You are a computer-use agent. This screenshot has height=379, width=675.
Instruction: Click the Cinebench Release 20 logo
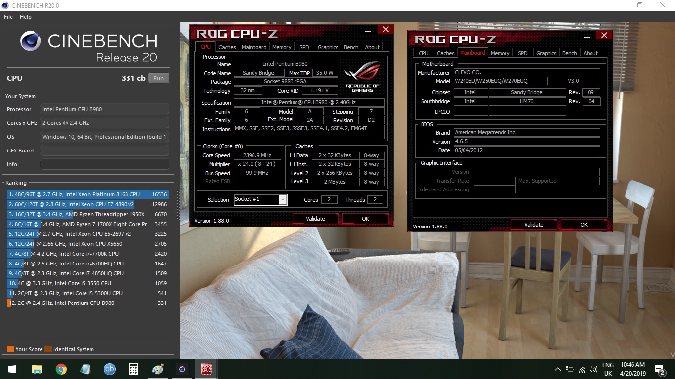[x=88, y=47]
